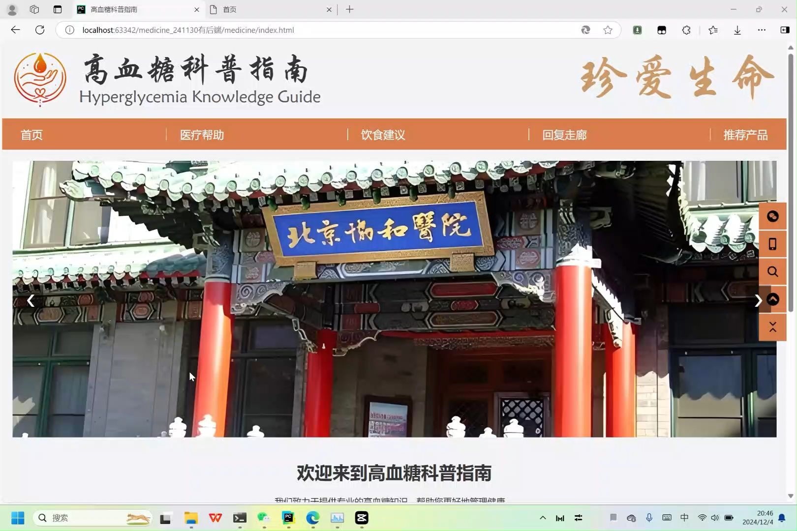The width and height of the screenshot is (797, 531).
Task: Open browser downloads icon
Action: pos(737,30)
